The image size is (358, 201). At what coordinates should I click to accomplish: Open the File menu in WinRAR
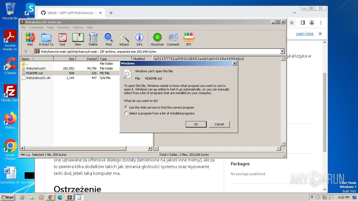[x=23, y=27]
